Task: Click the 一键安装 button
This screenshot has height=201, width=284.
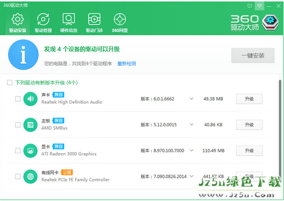Action: click(253, 55)
